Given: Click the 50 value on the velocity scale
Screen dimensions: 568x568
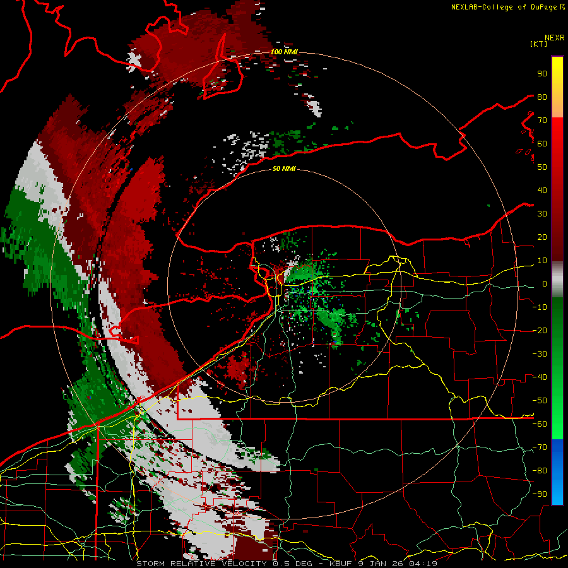Looking at the screenshot, I should 542,167.
